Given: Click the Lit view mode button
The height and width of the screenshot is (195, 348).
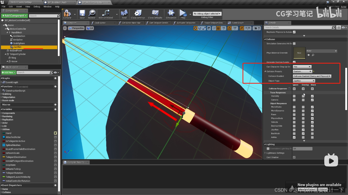Looking at the screenshot, I should pyautogui.click(x=90, y=28).
